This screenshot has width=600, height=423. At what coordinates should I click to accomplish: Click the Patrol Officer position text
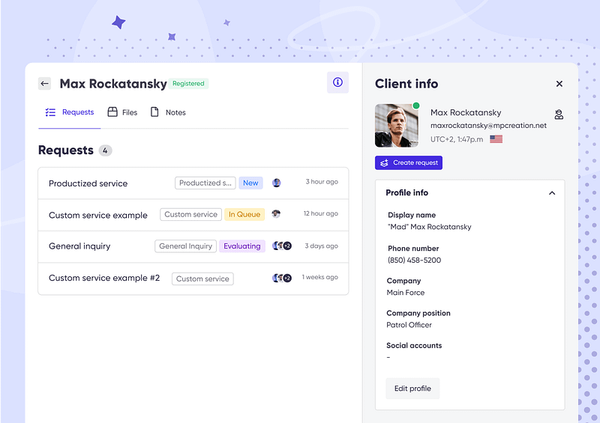point(409,325)
